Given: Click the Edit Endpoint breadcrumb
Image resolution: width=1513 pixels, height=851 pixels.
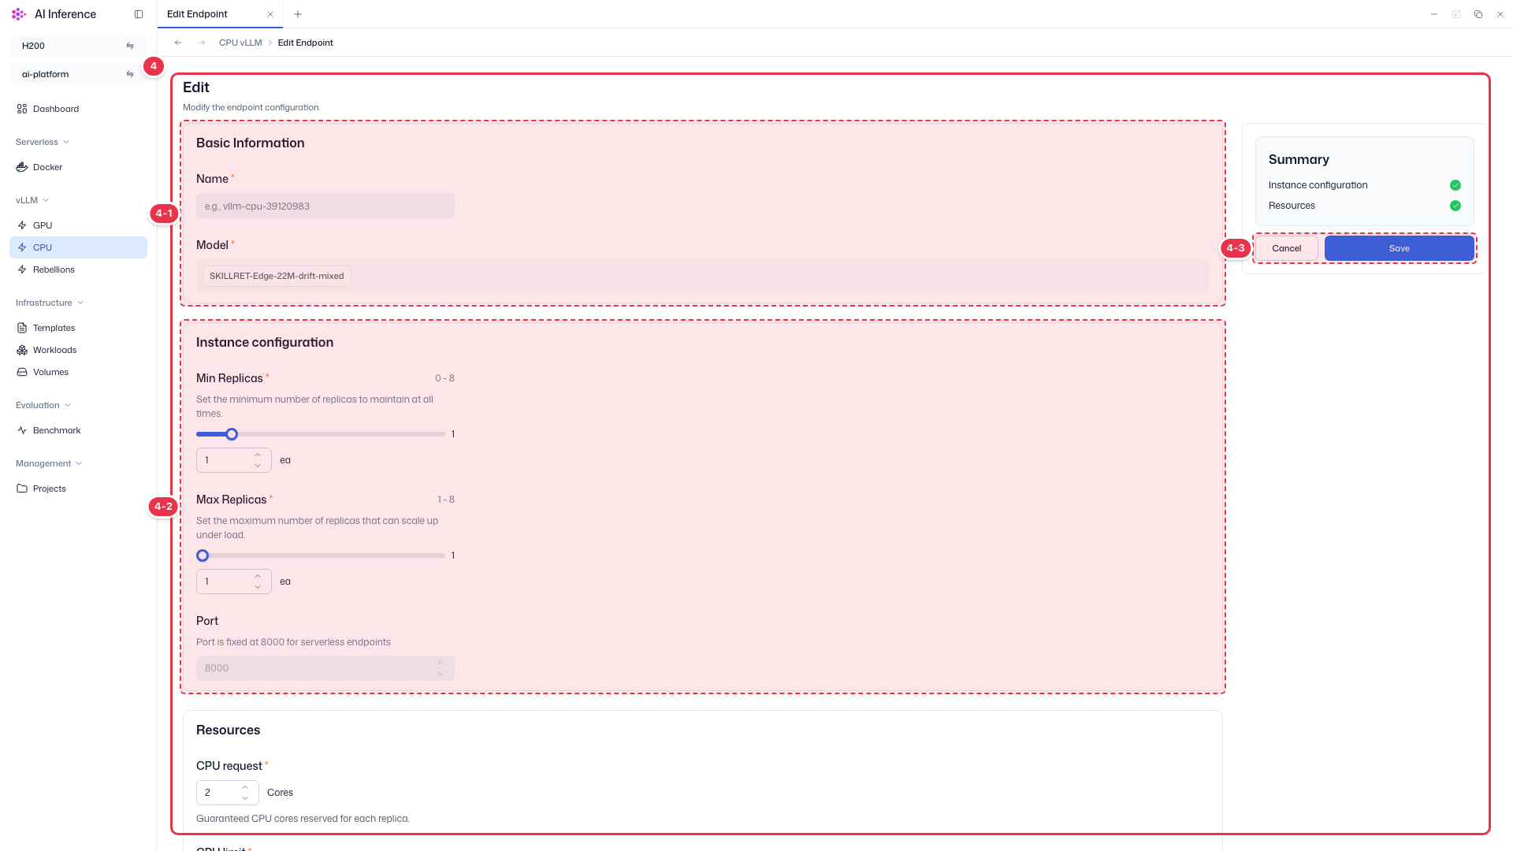Looking at the screenshot, I should tap(306, 43).
